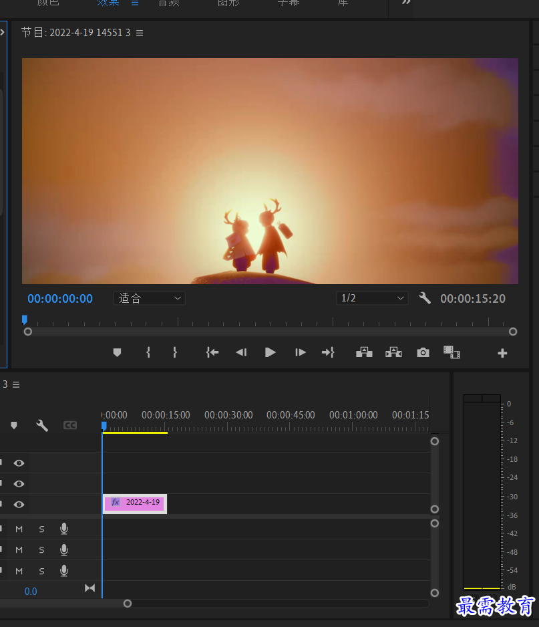Screen dimensions: 539x627
Task: Enable voice-over record on second audio track
Action: point(64,550)
